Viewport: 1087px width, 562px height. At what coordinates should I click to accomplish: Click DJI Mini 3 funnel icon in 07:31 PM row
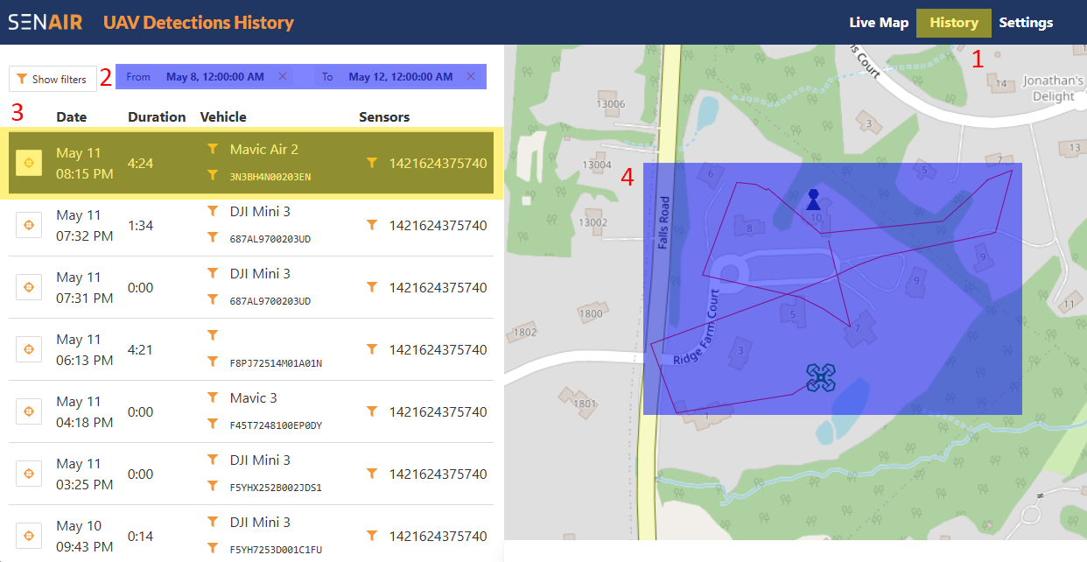213,274
